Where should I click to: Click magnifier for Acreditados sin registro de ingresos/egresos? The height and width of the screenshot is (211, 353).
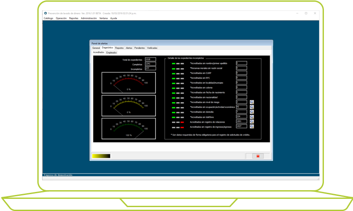click(x=251, y=127)
